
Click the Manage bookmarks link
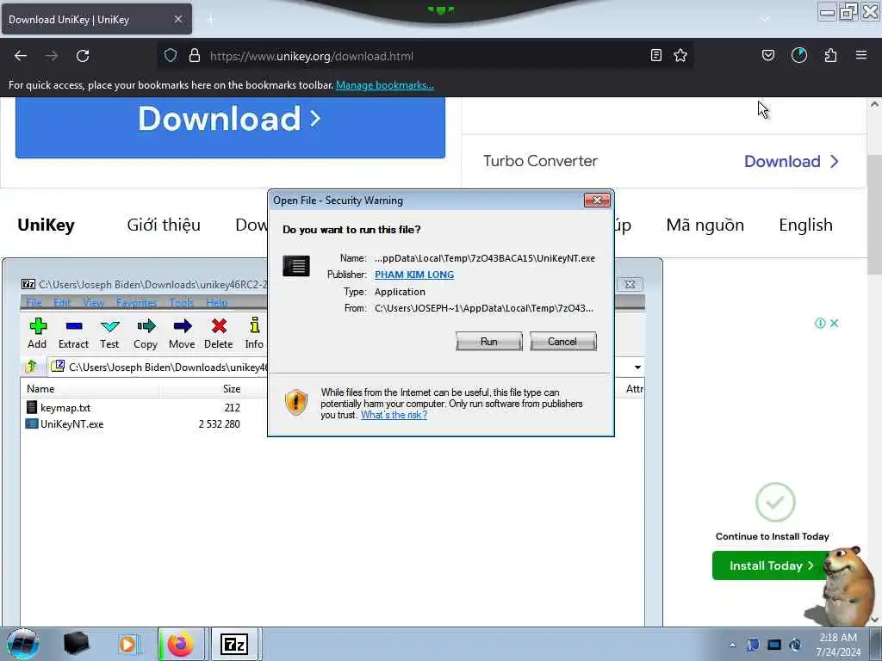click(x=385, y=85)
